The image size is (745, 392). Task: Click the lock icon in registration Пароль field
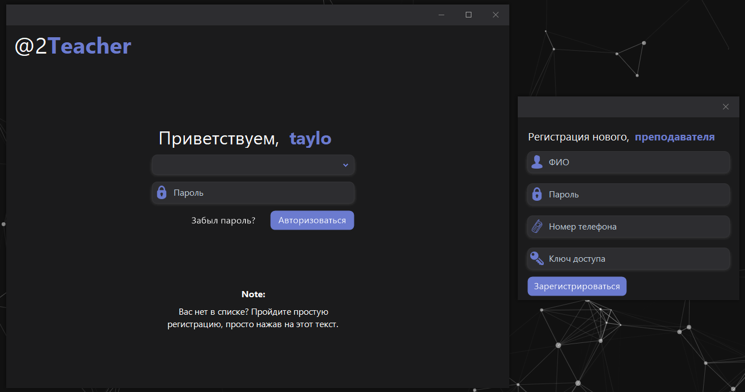pos(536,195)
